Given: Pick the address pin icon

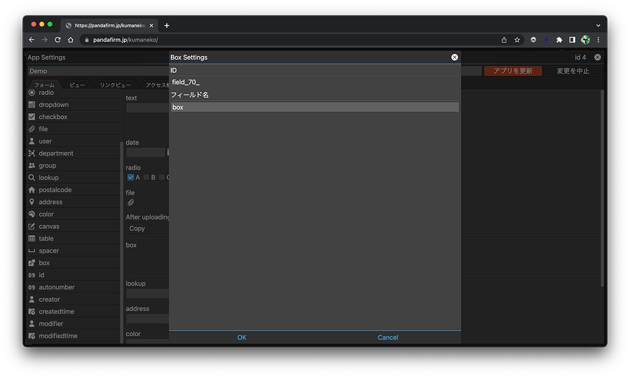Looking at the screenshot, I should (32, 202).
